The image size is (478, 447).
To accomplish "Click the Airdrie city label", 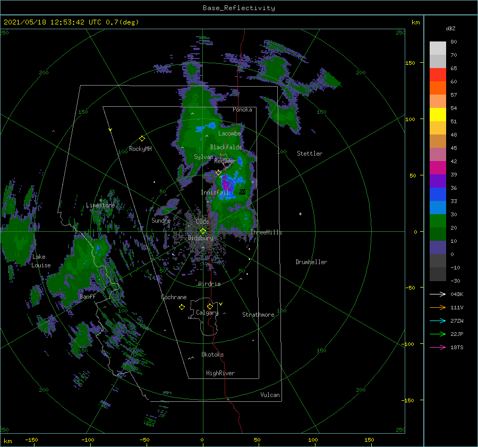I will (x=209, y=284).
